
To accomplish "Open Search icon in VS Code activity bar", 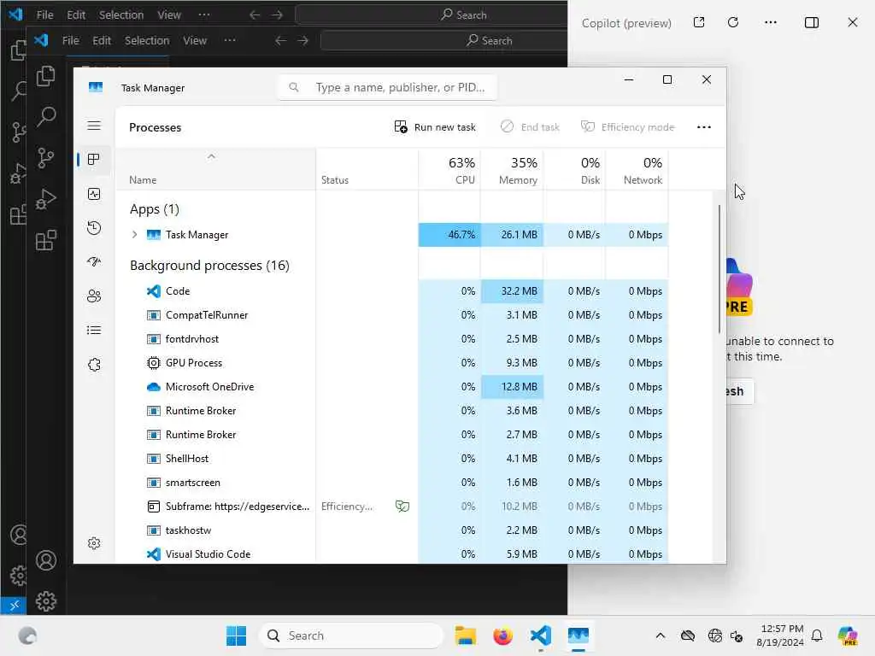I will (46, 116).
